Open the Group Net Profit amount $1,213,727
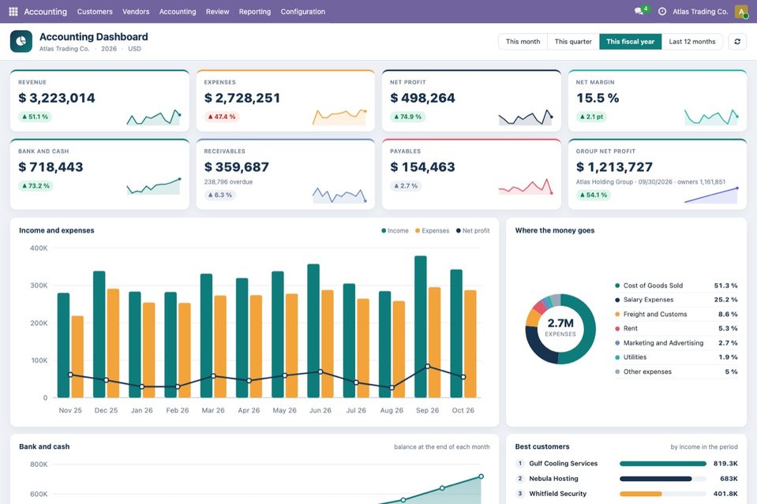Image resolution: width=757 pixels, height=504 pixels. point(614,167)
